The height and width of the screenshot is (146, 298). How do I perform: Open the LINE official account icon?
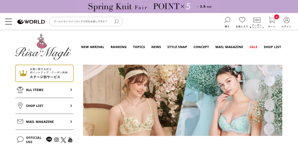point(49,140)
